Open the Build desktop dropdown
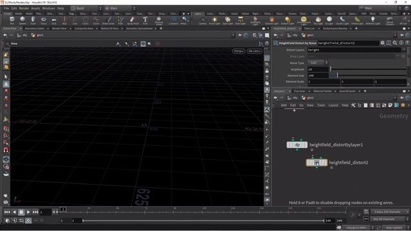 [x=86, y=8]
